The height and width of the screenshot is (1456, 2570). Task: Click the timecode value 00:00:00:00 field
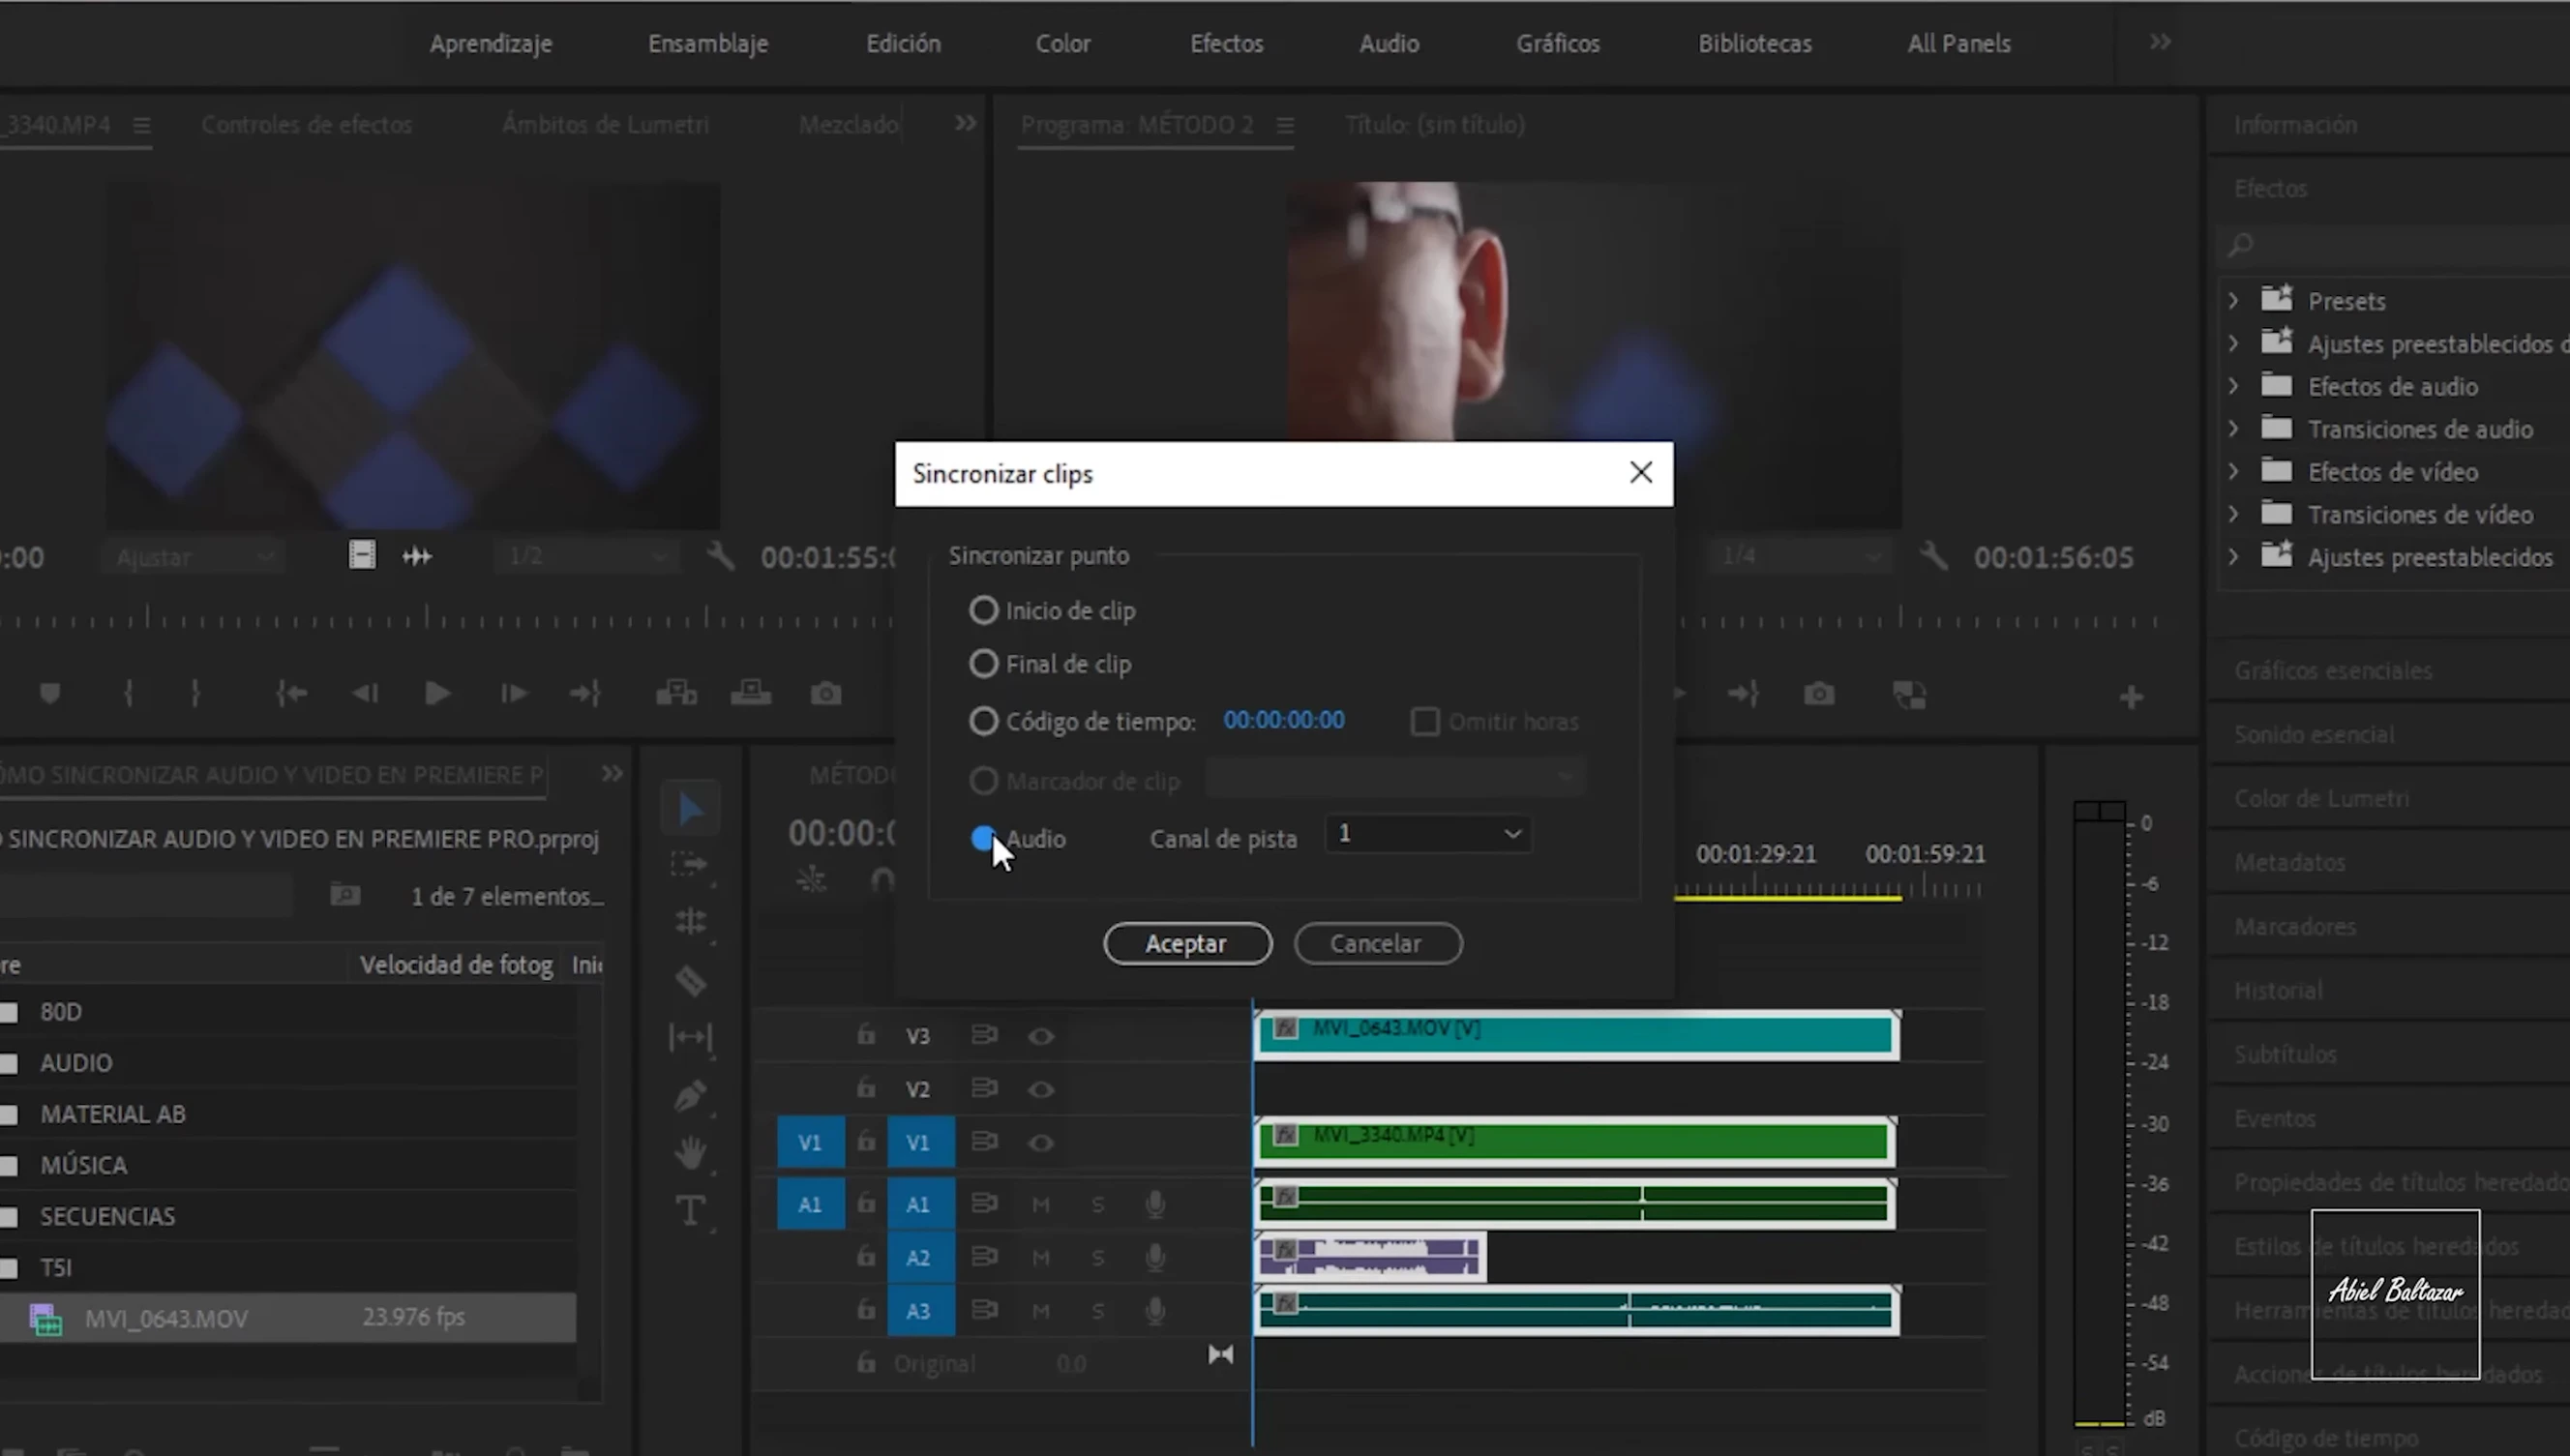coord(1283,720)
